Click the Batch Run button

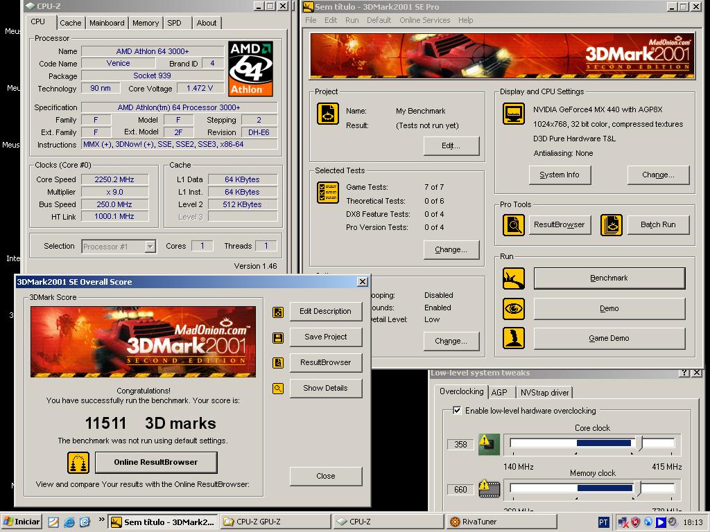[658, 225]
